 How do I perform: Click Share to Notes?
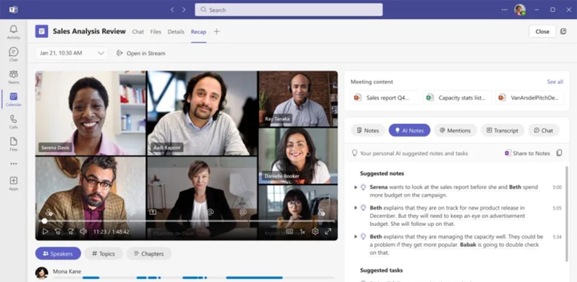[527, 153]
